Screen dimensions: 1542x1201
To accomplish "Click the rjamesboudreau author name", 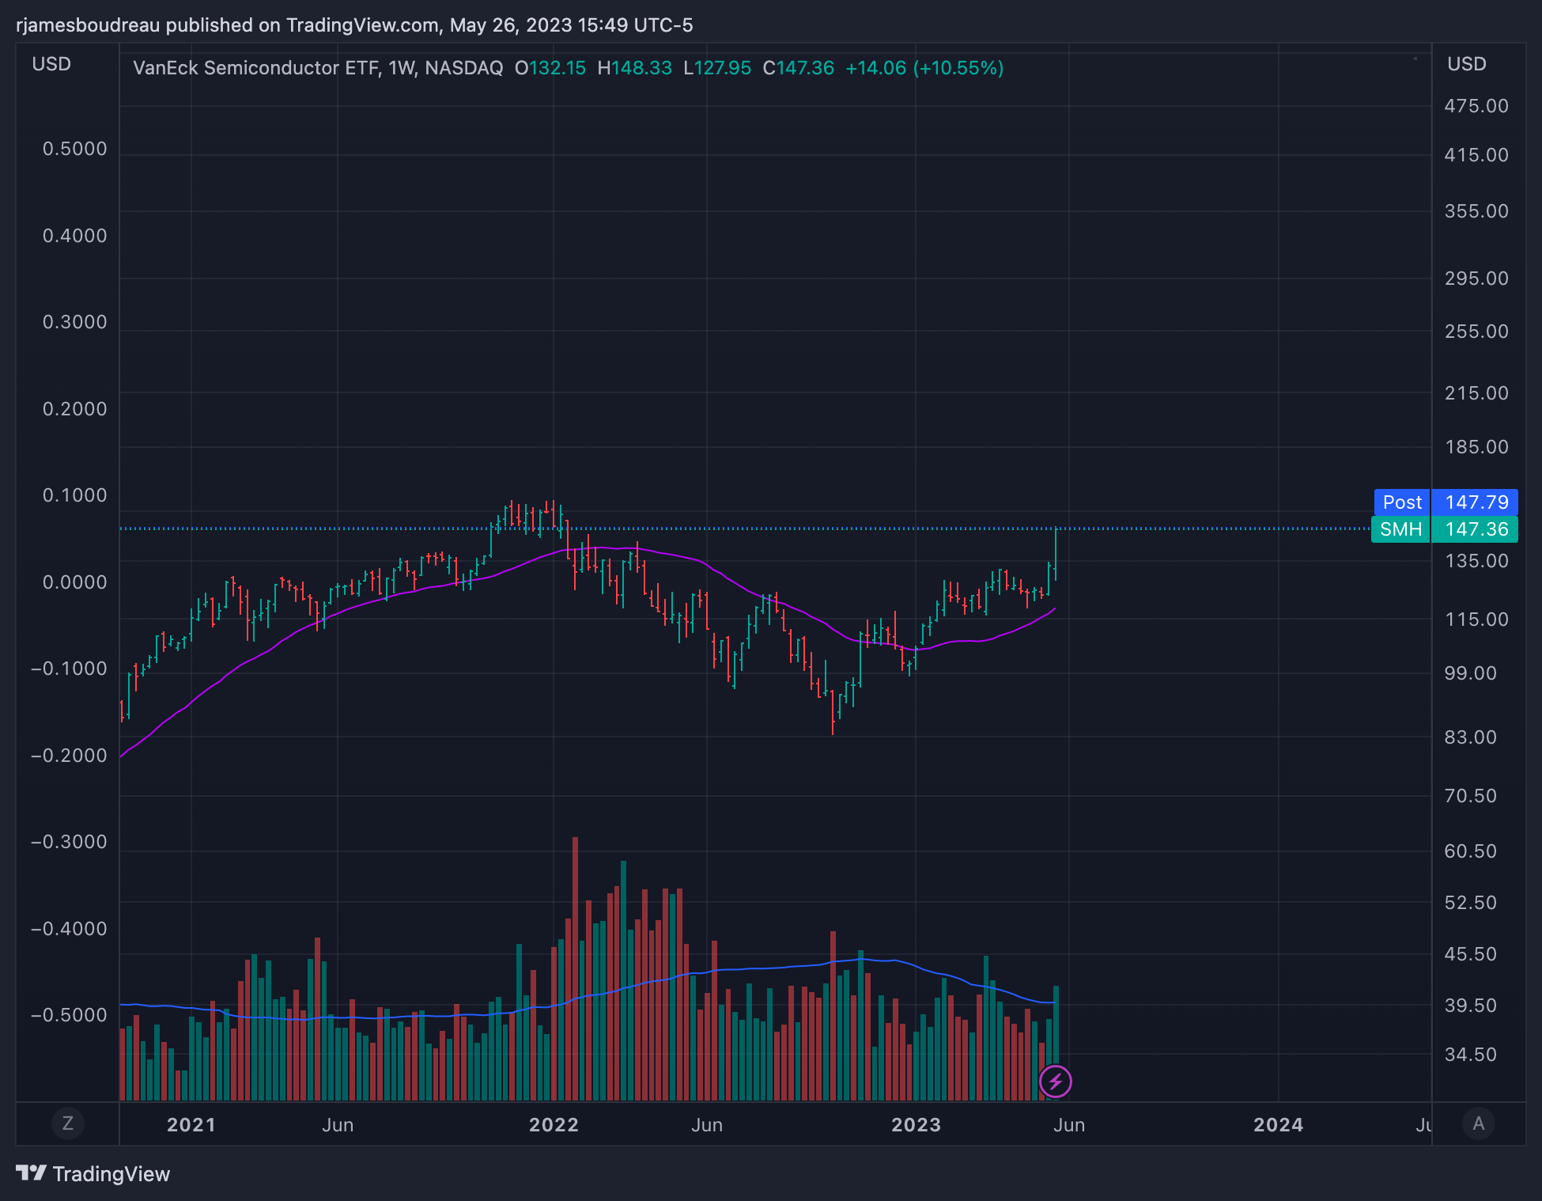I will (88, 25).
